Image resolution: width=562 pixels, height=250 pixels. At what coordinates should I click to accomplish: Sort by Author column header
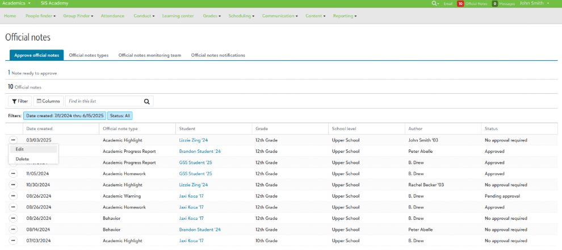pos(443,128)
